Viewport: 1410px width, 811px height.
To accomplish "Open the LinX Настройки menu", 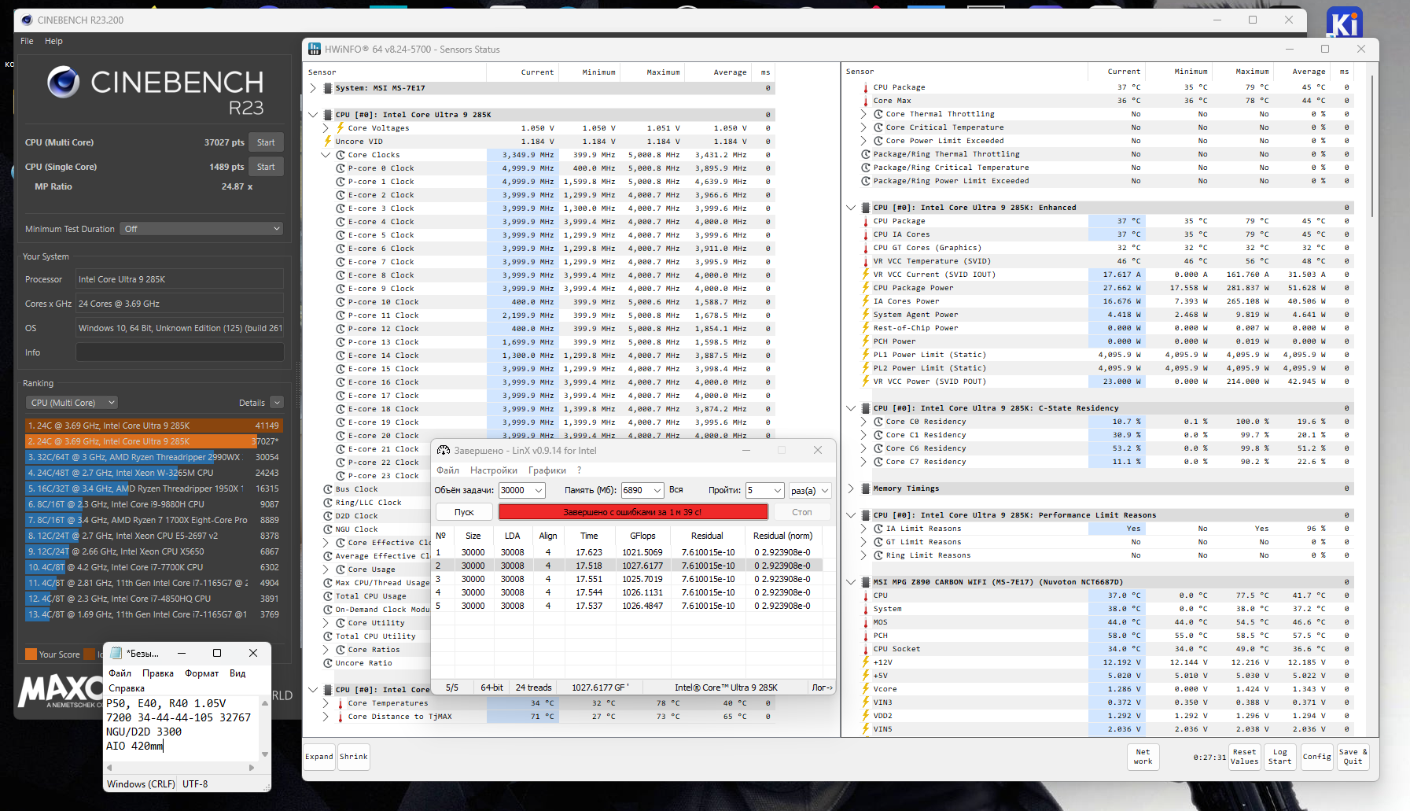I will [494, 470].
